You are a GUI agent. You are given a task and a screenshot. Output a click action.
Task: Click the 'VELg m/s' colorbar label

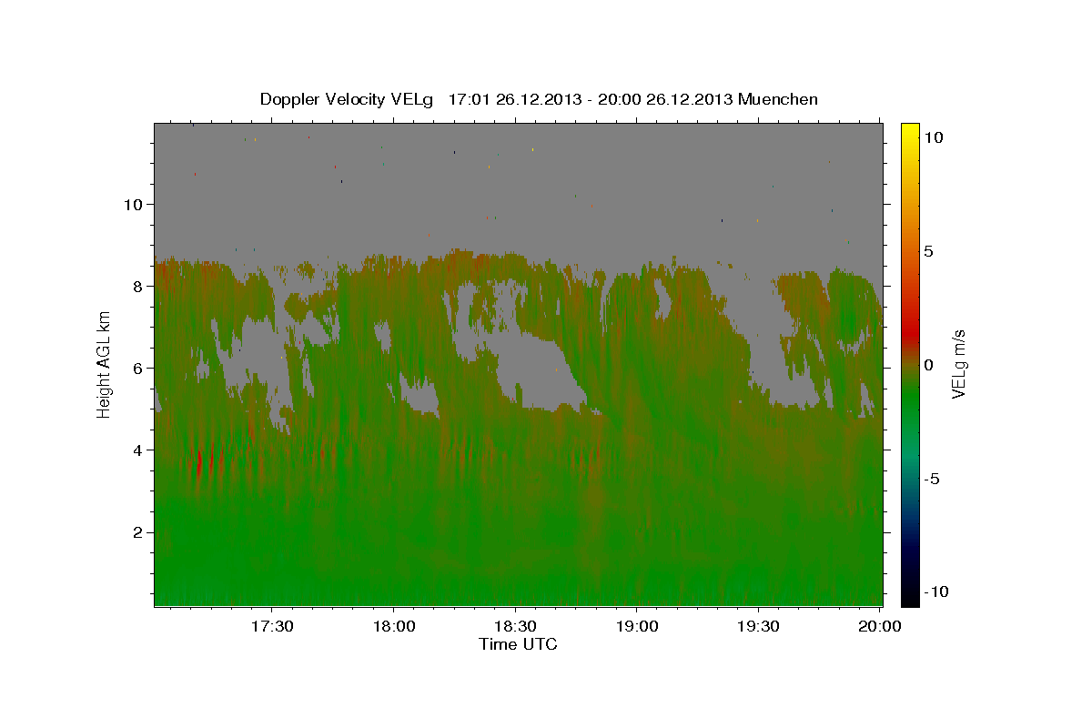coord(958,365)
